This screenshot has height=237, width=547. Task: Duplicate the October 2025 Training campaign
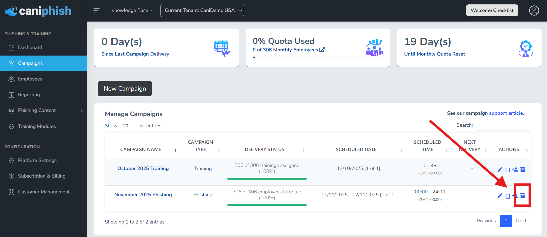pos(507,170)
